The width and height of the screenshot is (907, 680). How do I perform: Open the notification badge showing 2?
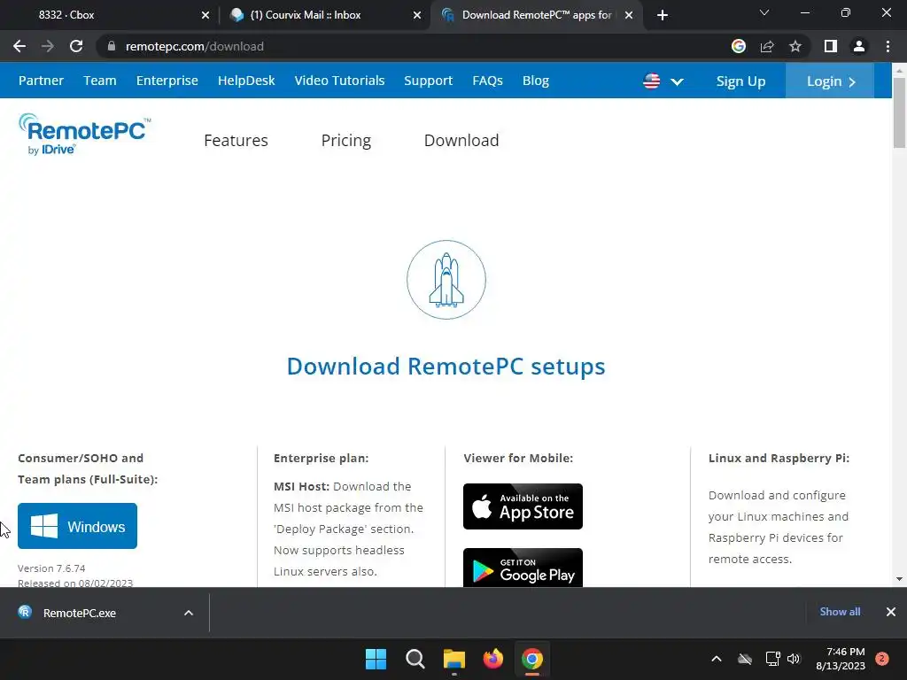[x=882, y=659]
